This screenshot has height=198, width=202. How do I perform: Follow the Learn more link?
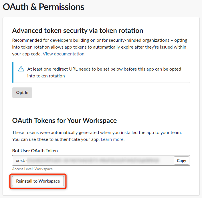point(113,139)
